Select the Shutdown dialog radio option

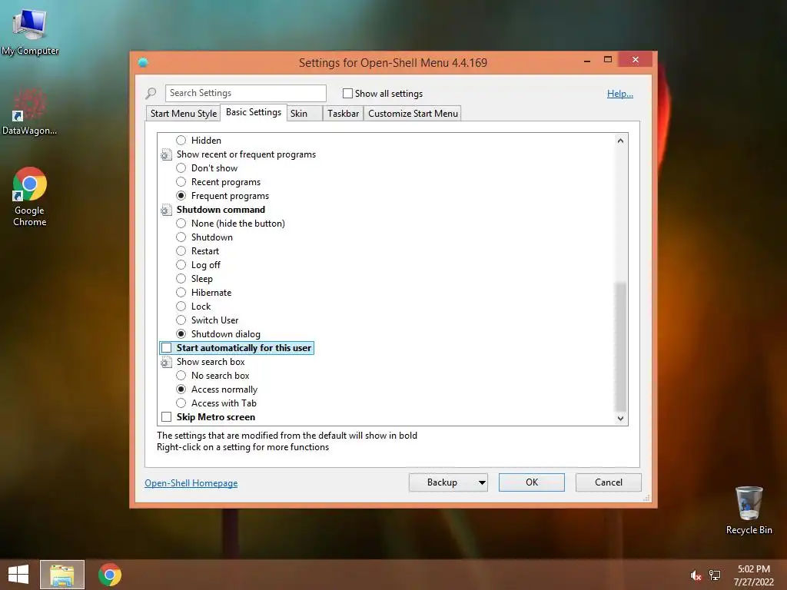(181, 334)
